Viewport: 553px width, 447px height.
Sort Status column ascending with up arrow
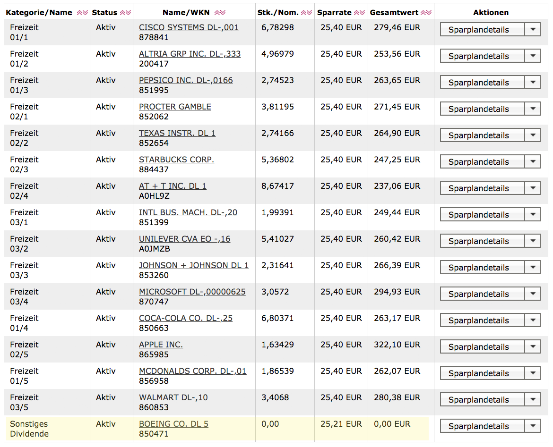click(123, 13)
